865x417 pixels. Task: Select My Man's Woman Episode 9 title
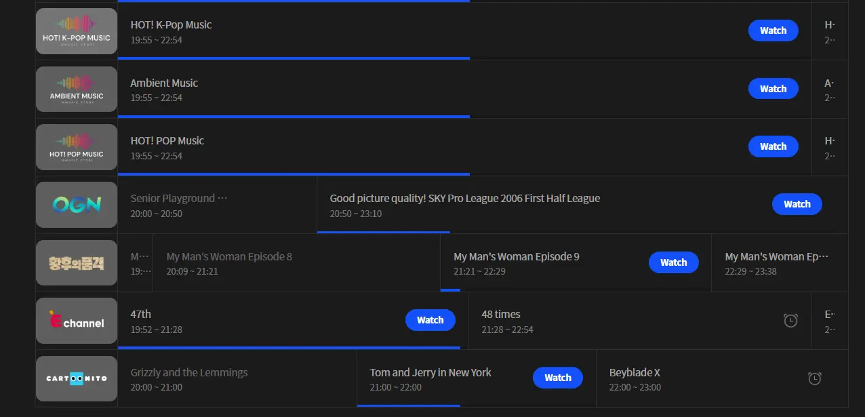517,257
